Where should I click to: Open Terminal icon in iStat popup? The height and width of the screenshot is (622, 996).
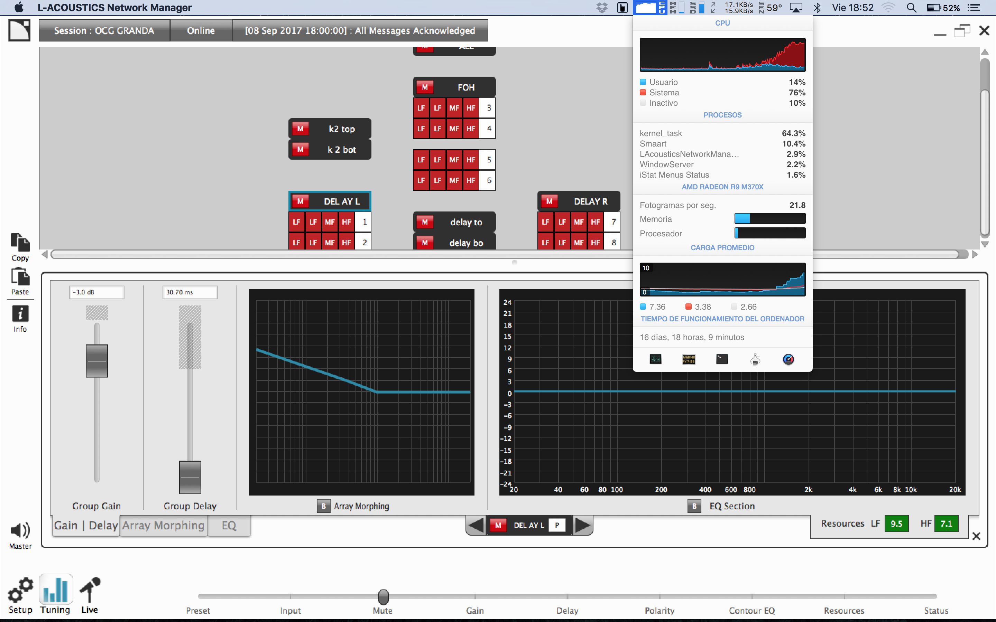(x=722, y=359)
